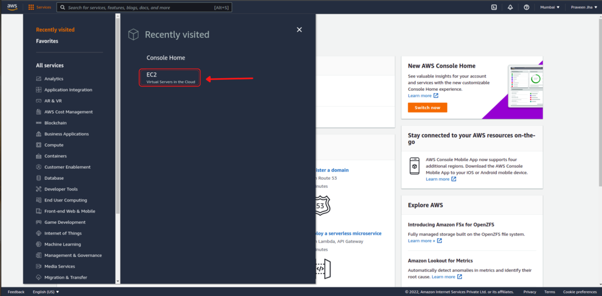The image size is (602, 296).
Task: Click the Feedback link in footer
Action: pos(16,292)
